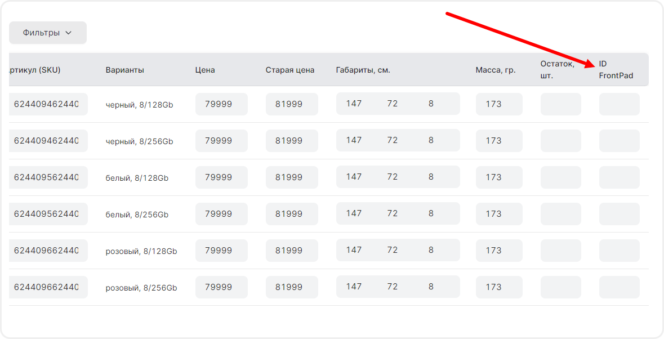Viewport: 664px width, 339px height.
Task: Focus the Остаток field for черный, 8/256Gb
Action: pos(560,141)
